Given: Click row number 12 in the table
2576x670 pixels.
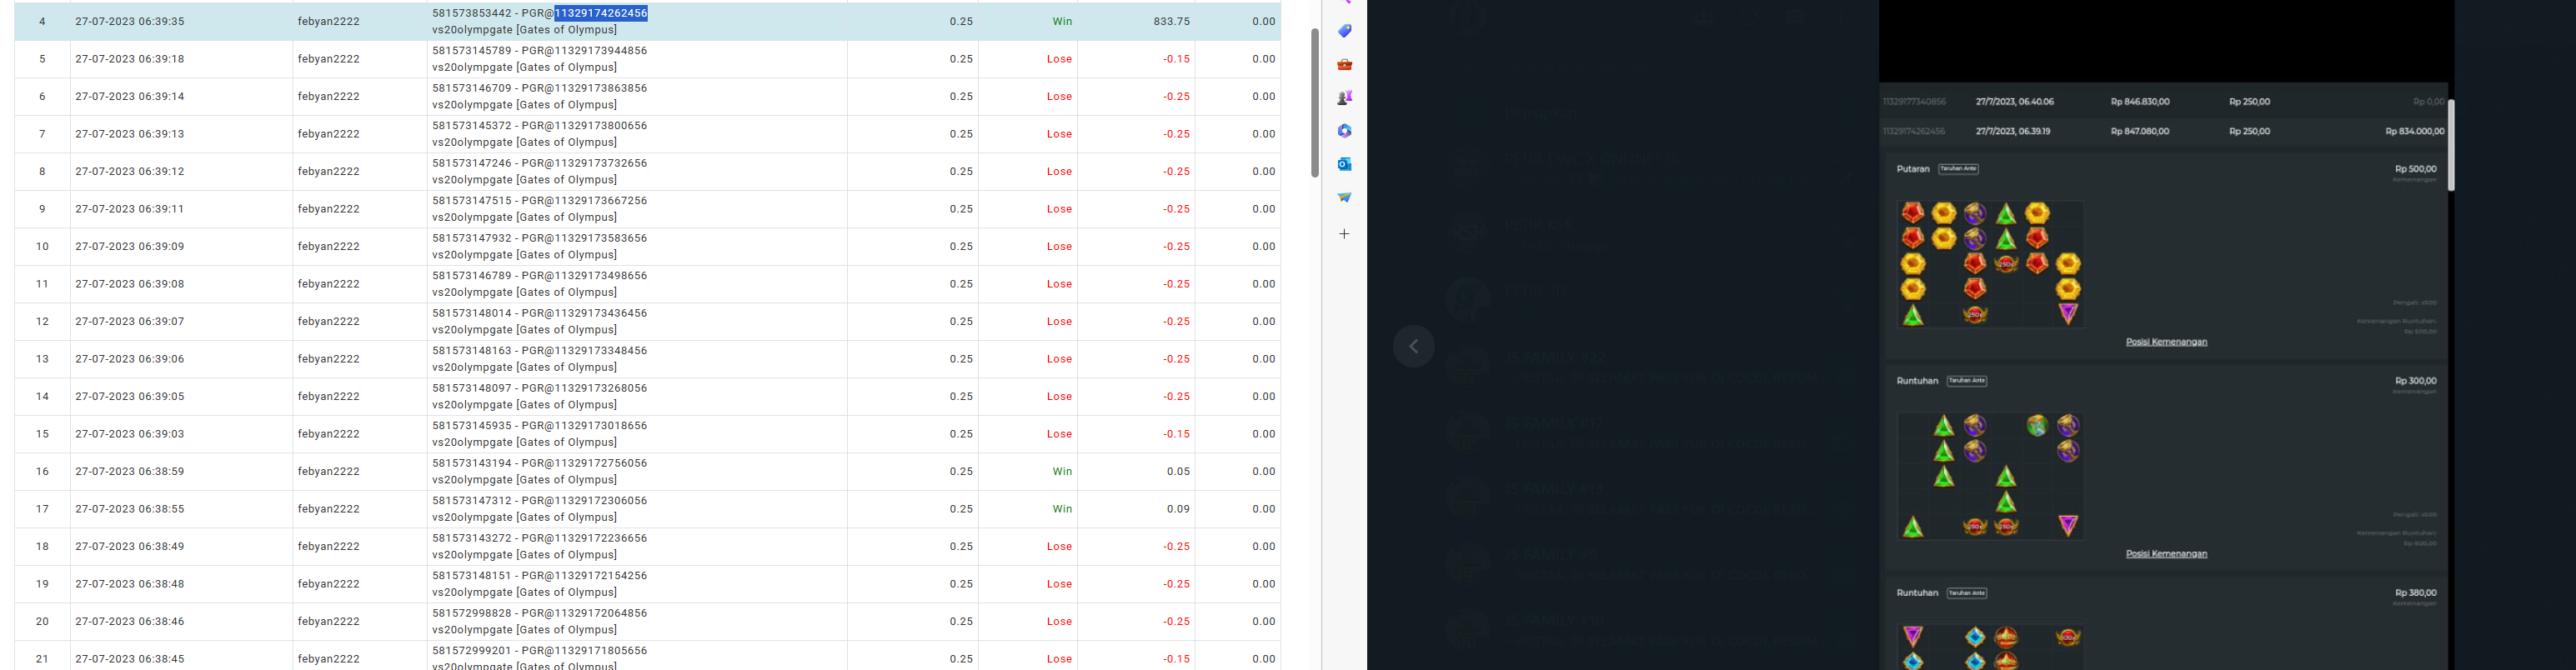Looking at the screenshot, I should [x=42, y=321].
